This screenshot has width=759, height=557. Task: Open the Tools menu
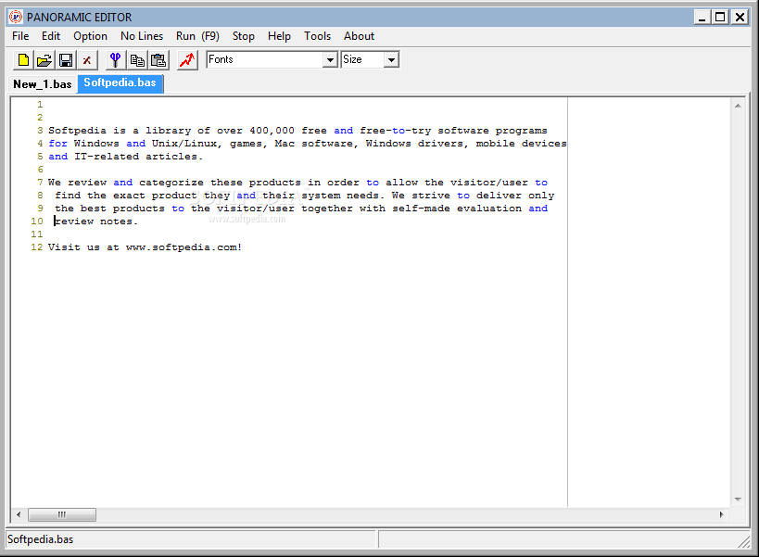318,36
